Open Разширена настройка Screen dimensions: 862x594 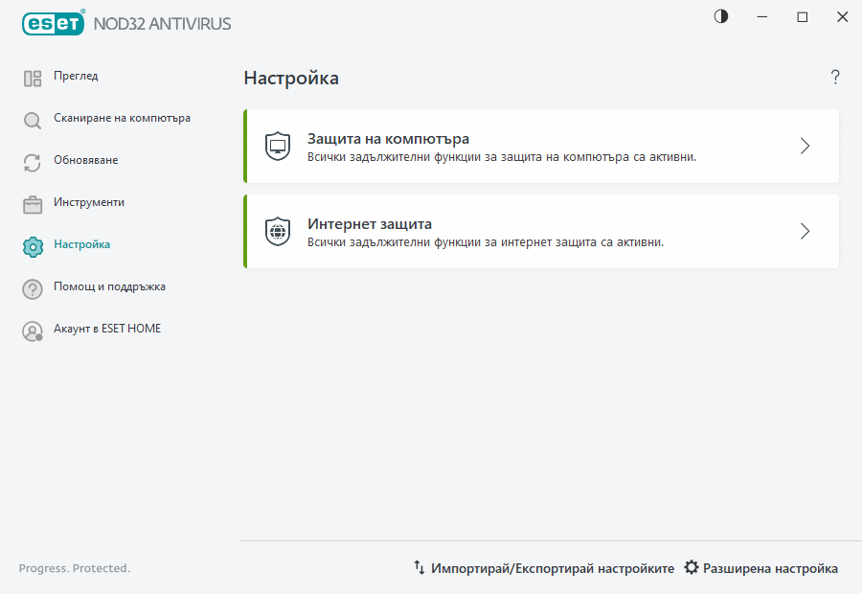pos(771,567)
